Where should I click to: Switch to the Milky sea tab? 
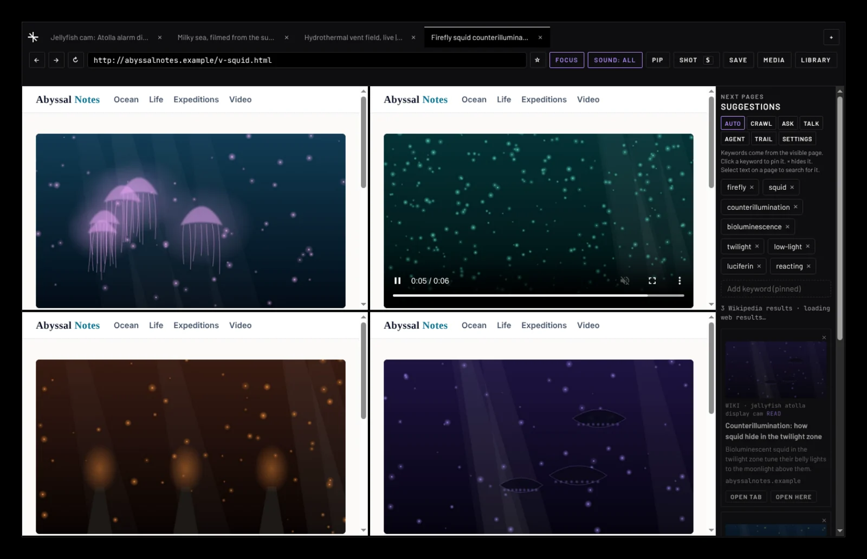226,37
